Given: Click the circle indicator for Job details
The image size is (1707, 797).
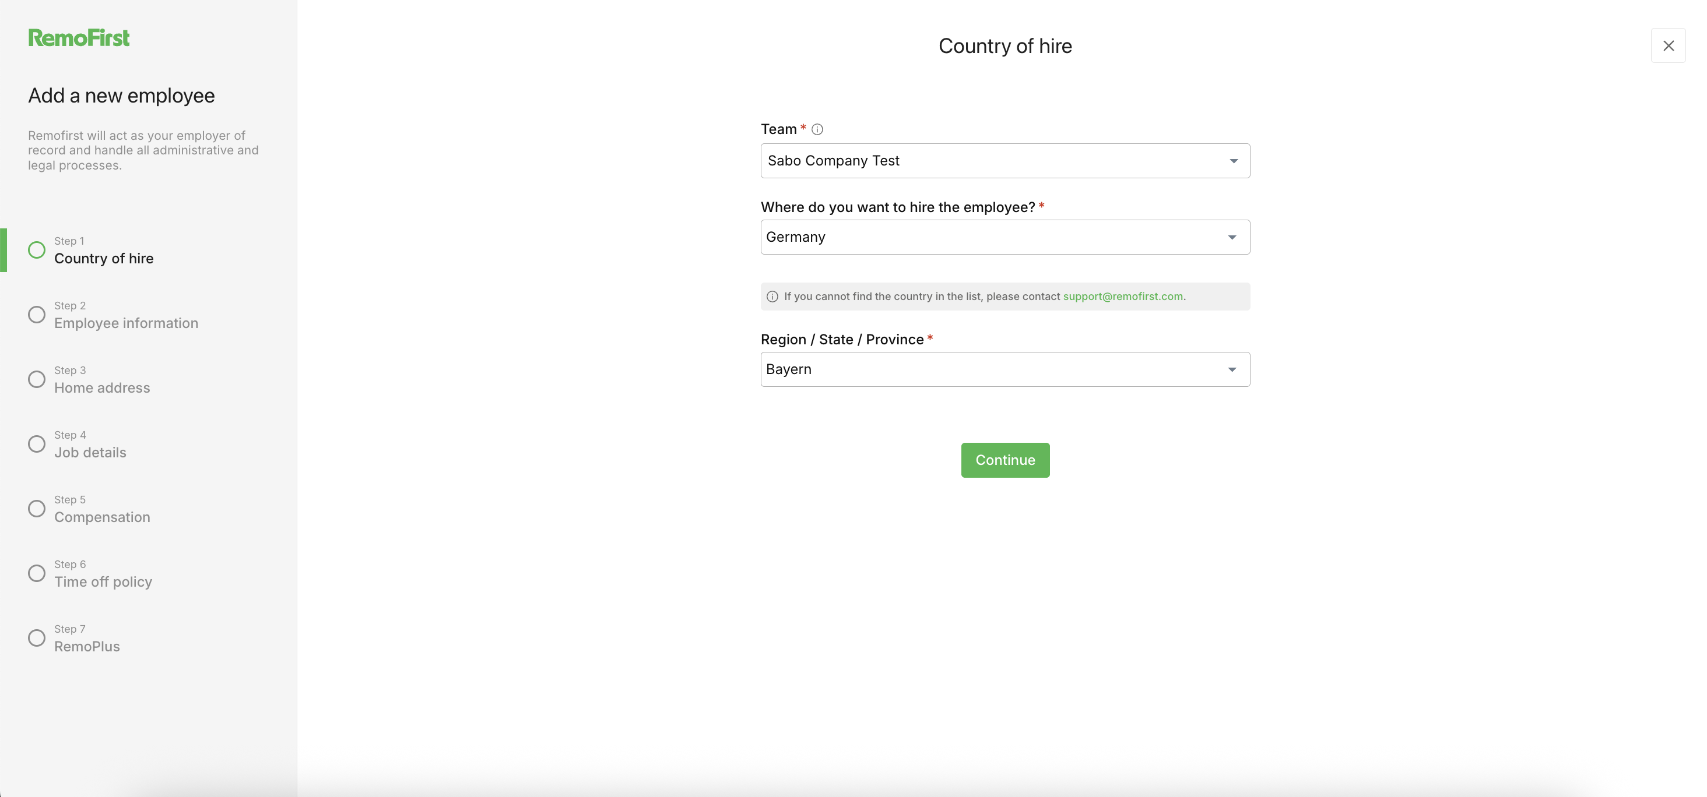Looking at the screenshot, I should pyautogui.click(x=37, y=444).
